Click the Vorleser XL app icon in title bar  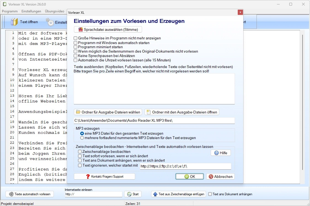click(x=4, y=4)
